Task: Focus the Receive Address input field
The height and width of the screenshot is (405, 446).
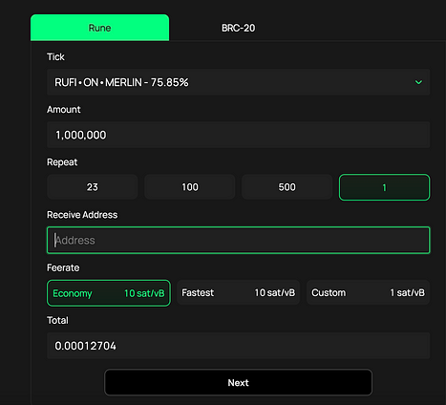Action: pos(238,240)
